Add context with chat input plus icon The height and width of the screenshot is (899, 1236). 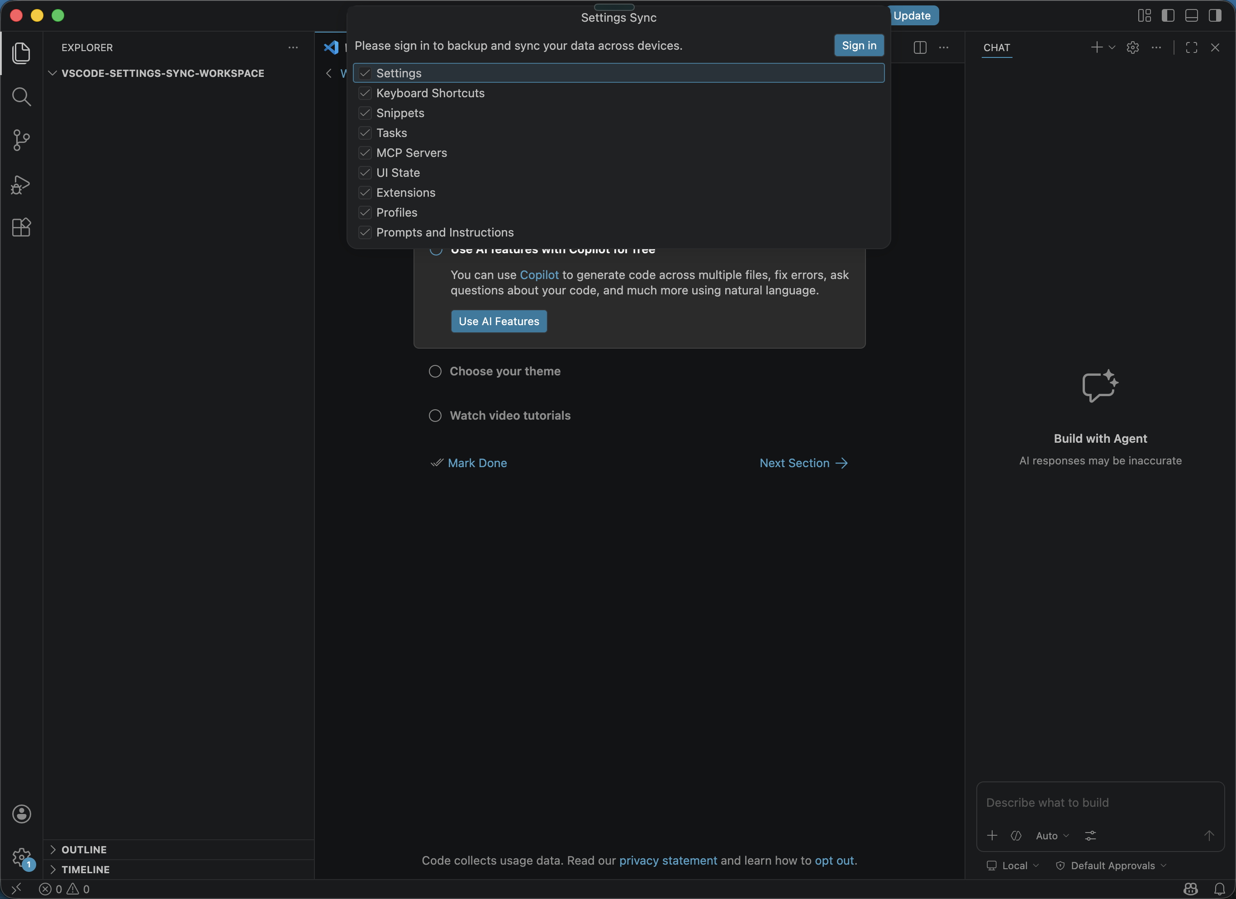[x=993, y=835]
